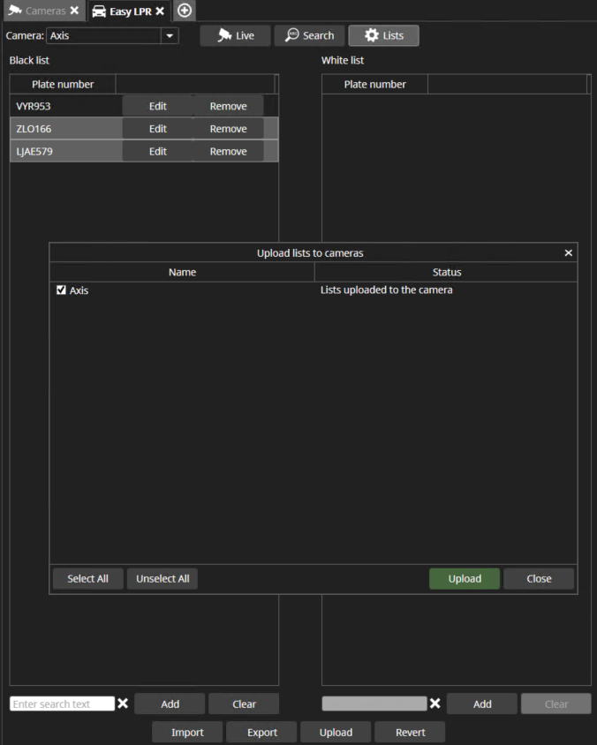
Task: Close the Cameras tab with X icon
Action: [x=75, y=11]
